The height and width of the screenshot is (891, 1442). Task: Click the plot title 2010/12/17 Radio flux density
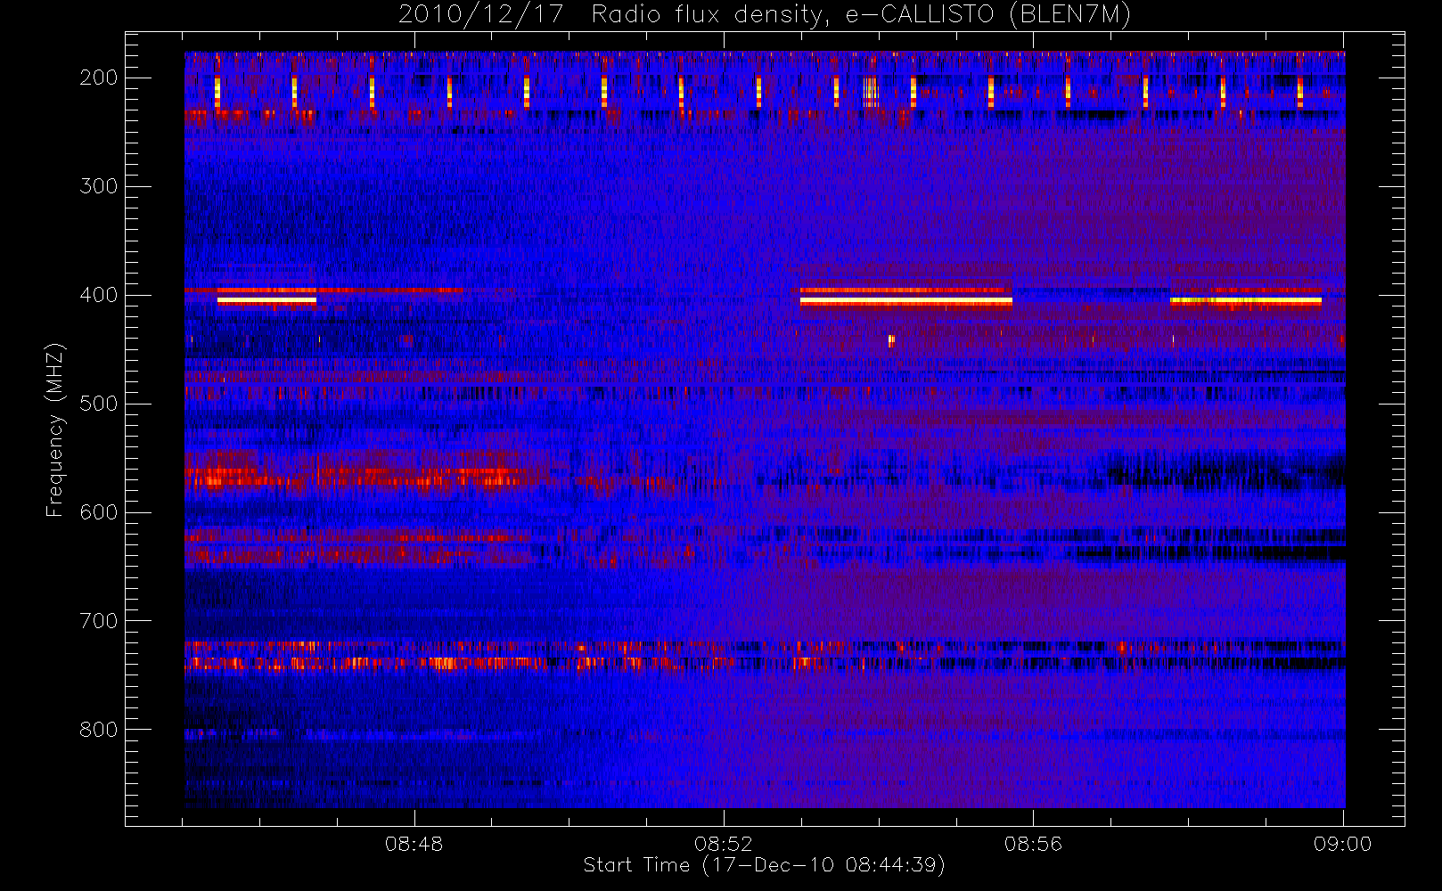[x=765, y=15]
